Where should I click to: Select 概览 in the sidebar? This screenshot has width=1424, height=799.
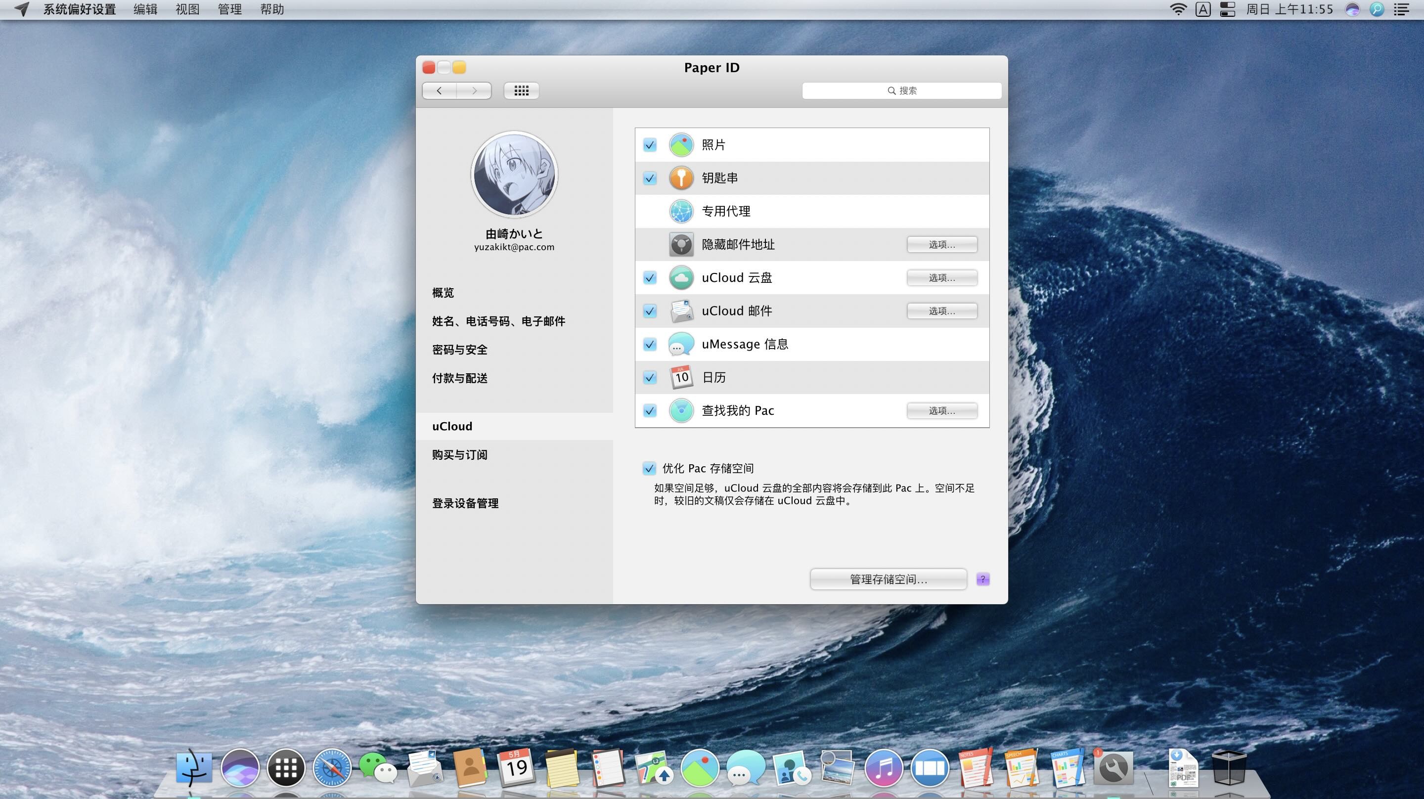514,293
